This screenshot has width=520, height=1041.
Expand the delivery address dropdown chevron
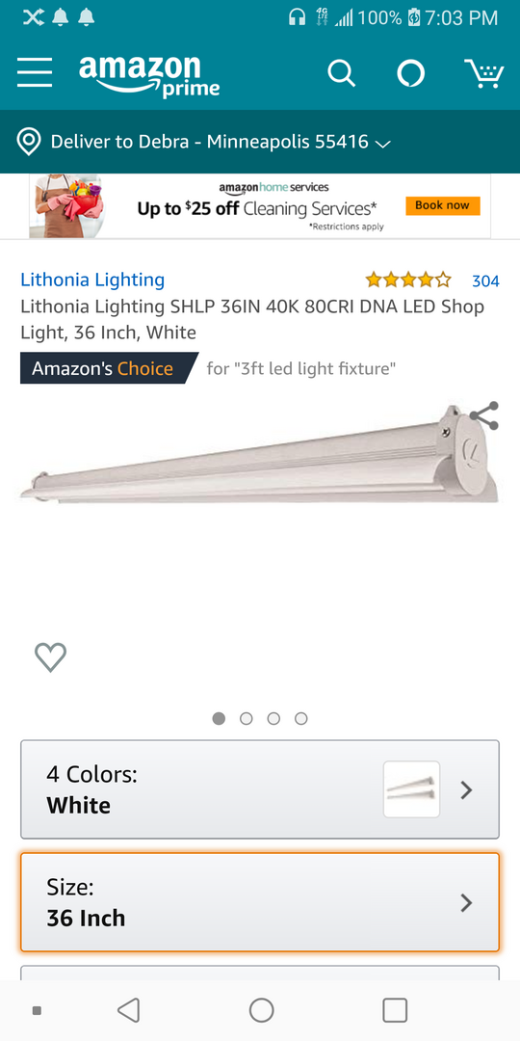pyautogui.click(x=382, y=144)
